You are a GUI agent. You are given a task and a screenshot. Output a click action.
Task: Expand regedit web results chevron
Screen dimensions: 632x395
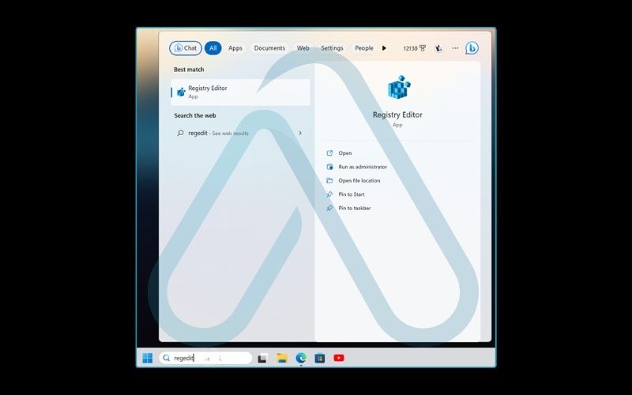point(300,134)
